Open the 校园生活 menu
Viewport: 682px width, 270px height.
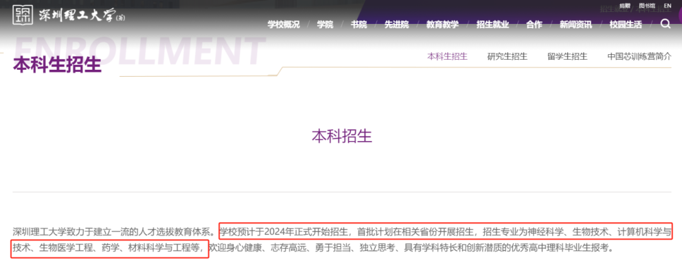625,25
